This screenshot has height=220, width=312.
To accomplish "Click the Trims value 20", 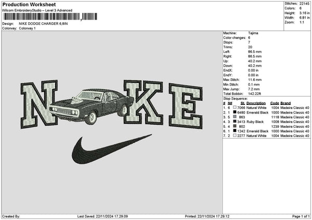I will pos(250,47).
